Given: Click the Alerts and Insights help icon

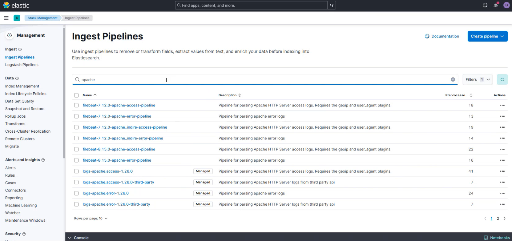Looking at the screenshot, I should tap(43, 160).
